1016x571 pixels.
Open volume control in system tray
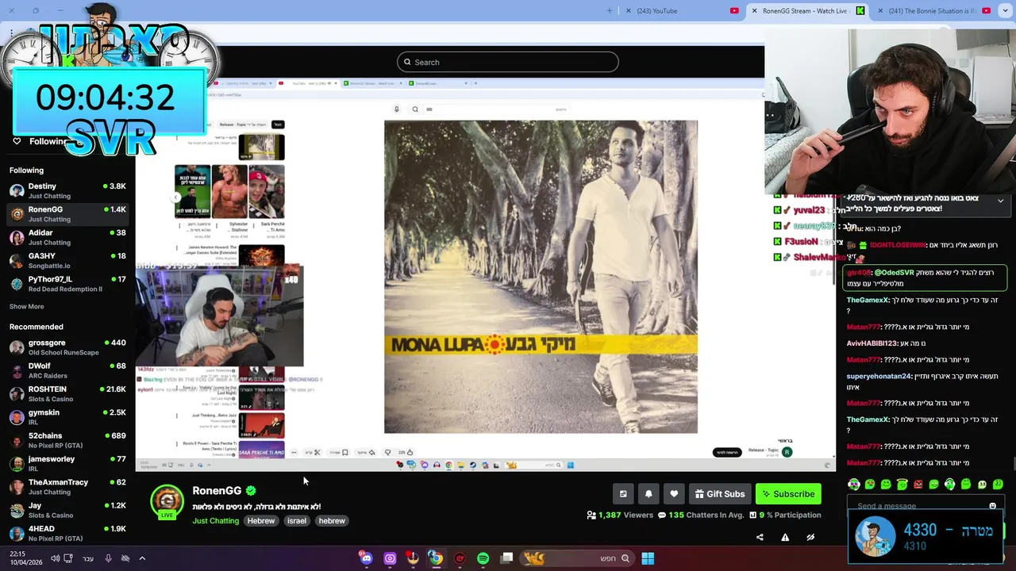click(56, 558)
